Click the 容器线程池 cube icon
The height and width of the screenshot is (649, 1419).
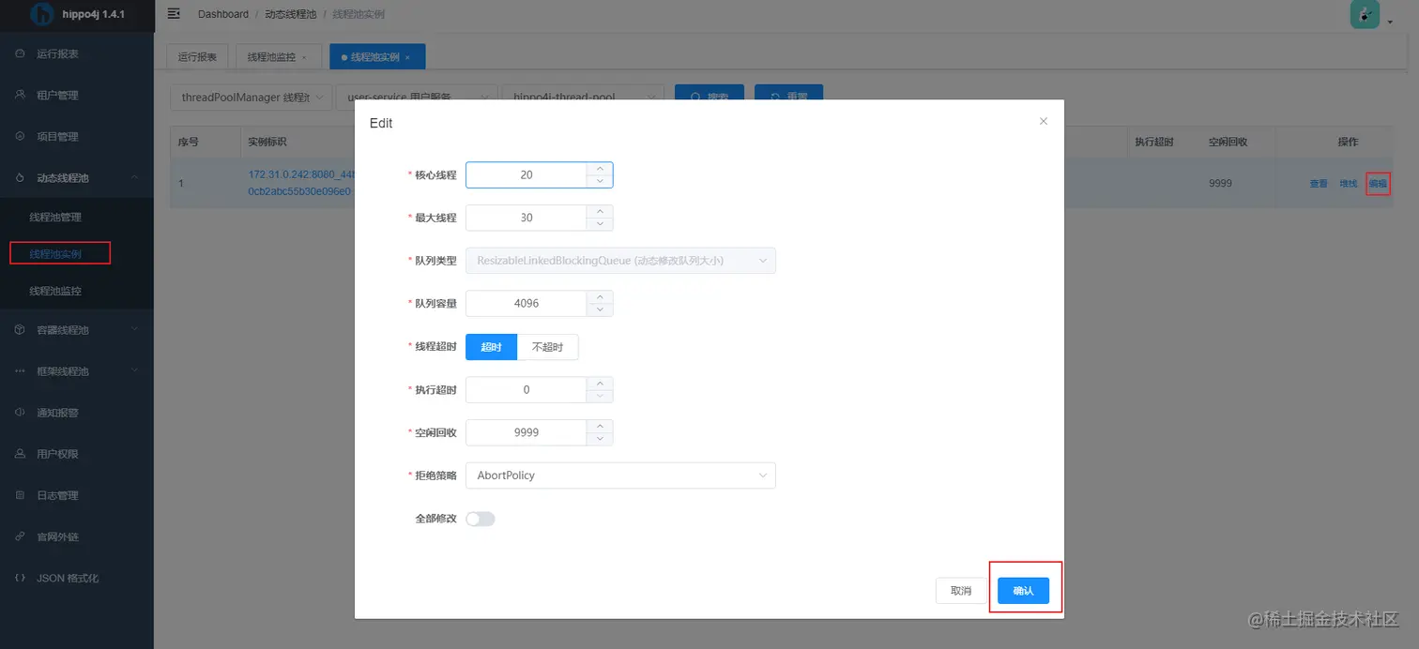(x=20, y=330)
